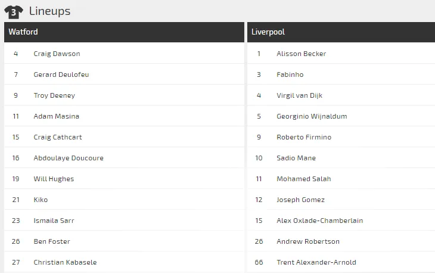Image resolution: width=435 pixels, height=273 pixels.
Task: Select Fabinho in Liverpool lineup
Action: (x=290, y=75)
